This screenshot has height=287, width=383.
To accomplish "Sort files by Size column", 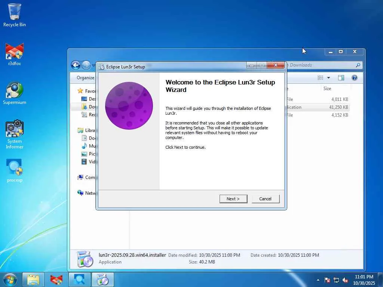I will pyautogui.click(x=327, y=89).
